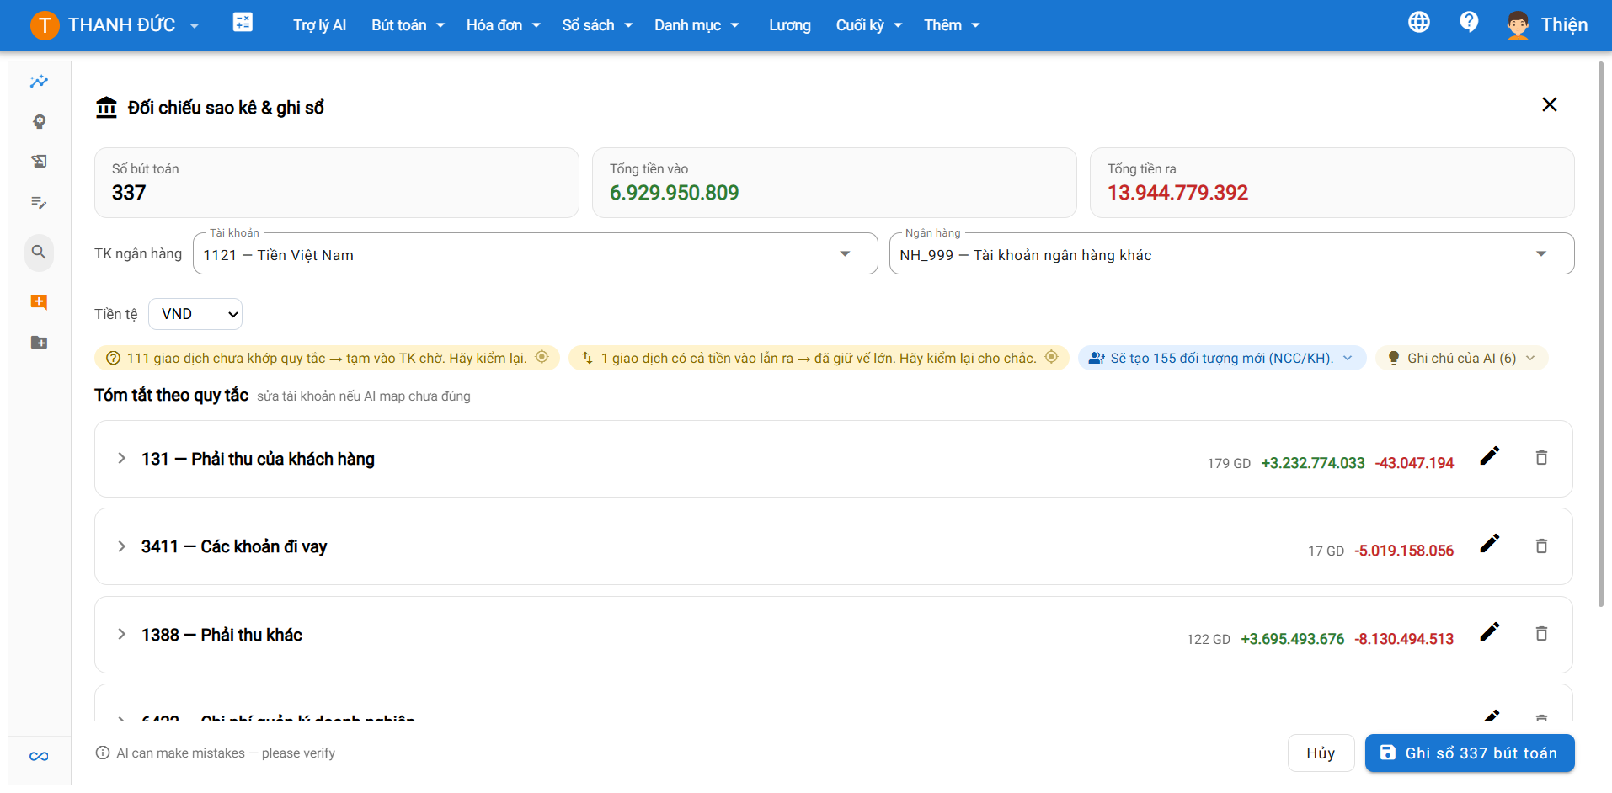Expand the 1388 Phải thu khác row
This screenshot has height=793, width=1612.
(x=121, y=635)
